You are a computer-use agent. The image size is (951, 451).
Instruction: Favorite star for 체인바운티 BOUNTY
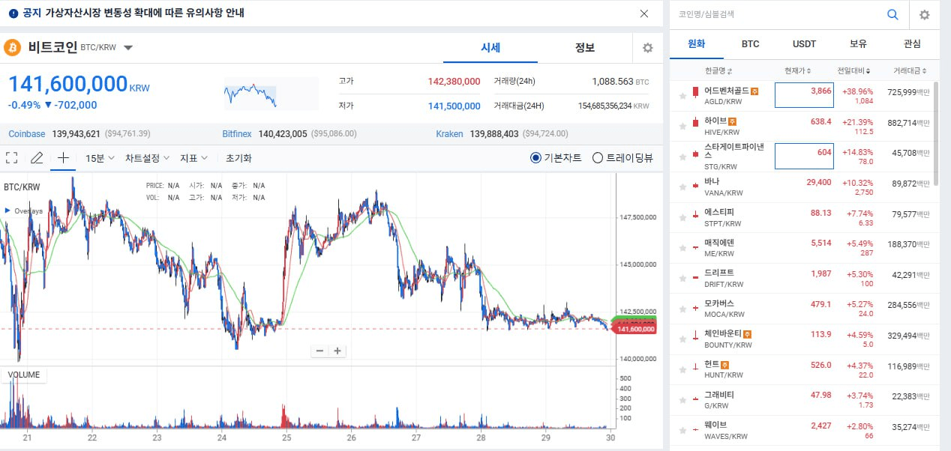pos(682,339)
